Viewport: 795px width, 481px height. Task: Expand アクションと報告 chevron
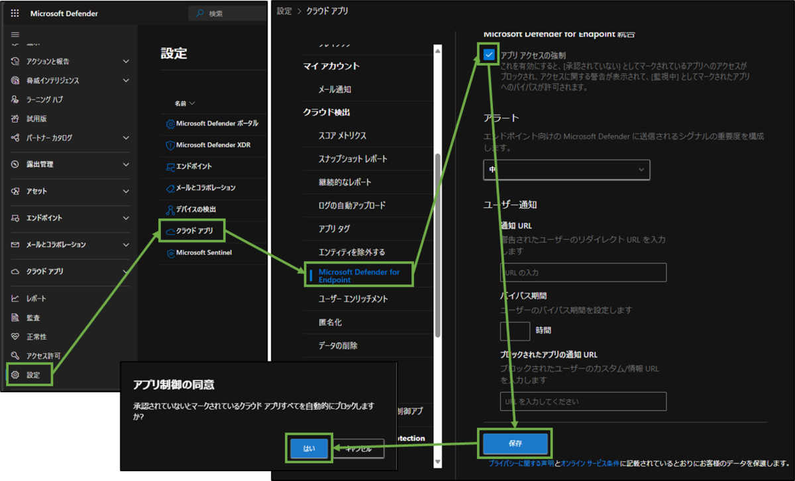(x=126, y=61)
